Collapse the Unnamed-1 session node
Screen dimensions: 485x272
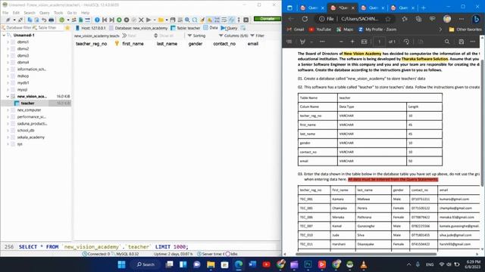(4, 36)
